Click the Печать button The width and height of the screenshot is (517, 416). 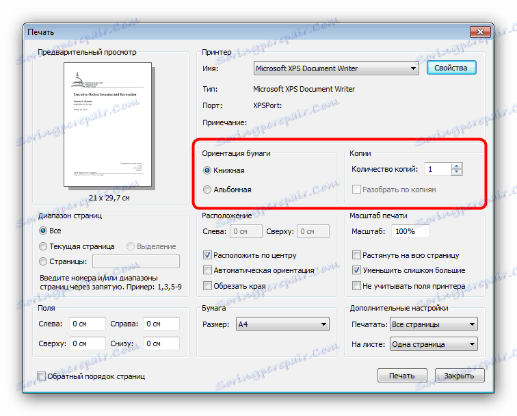(402, 376)
